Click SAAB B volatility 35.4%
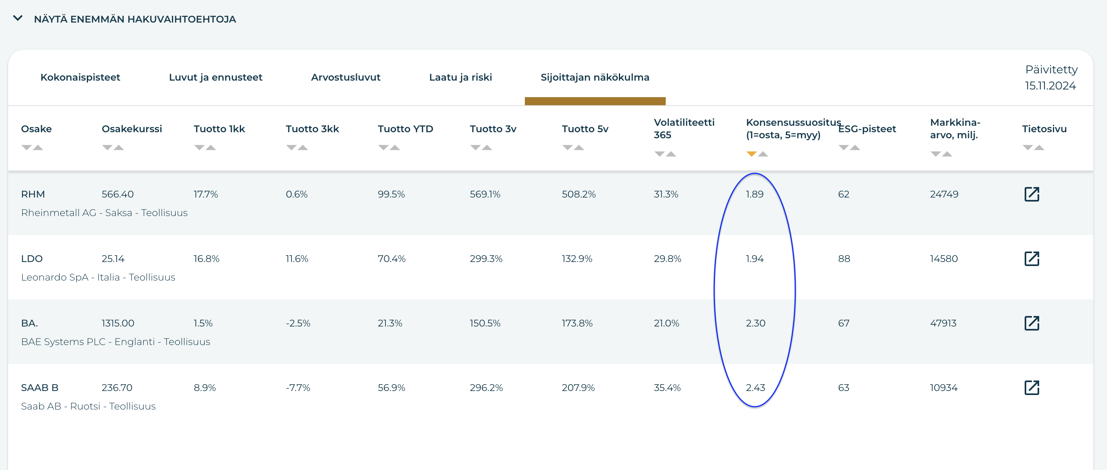This screenshot has height=470, width=1107. tap(667, 387)
